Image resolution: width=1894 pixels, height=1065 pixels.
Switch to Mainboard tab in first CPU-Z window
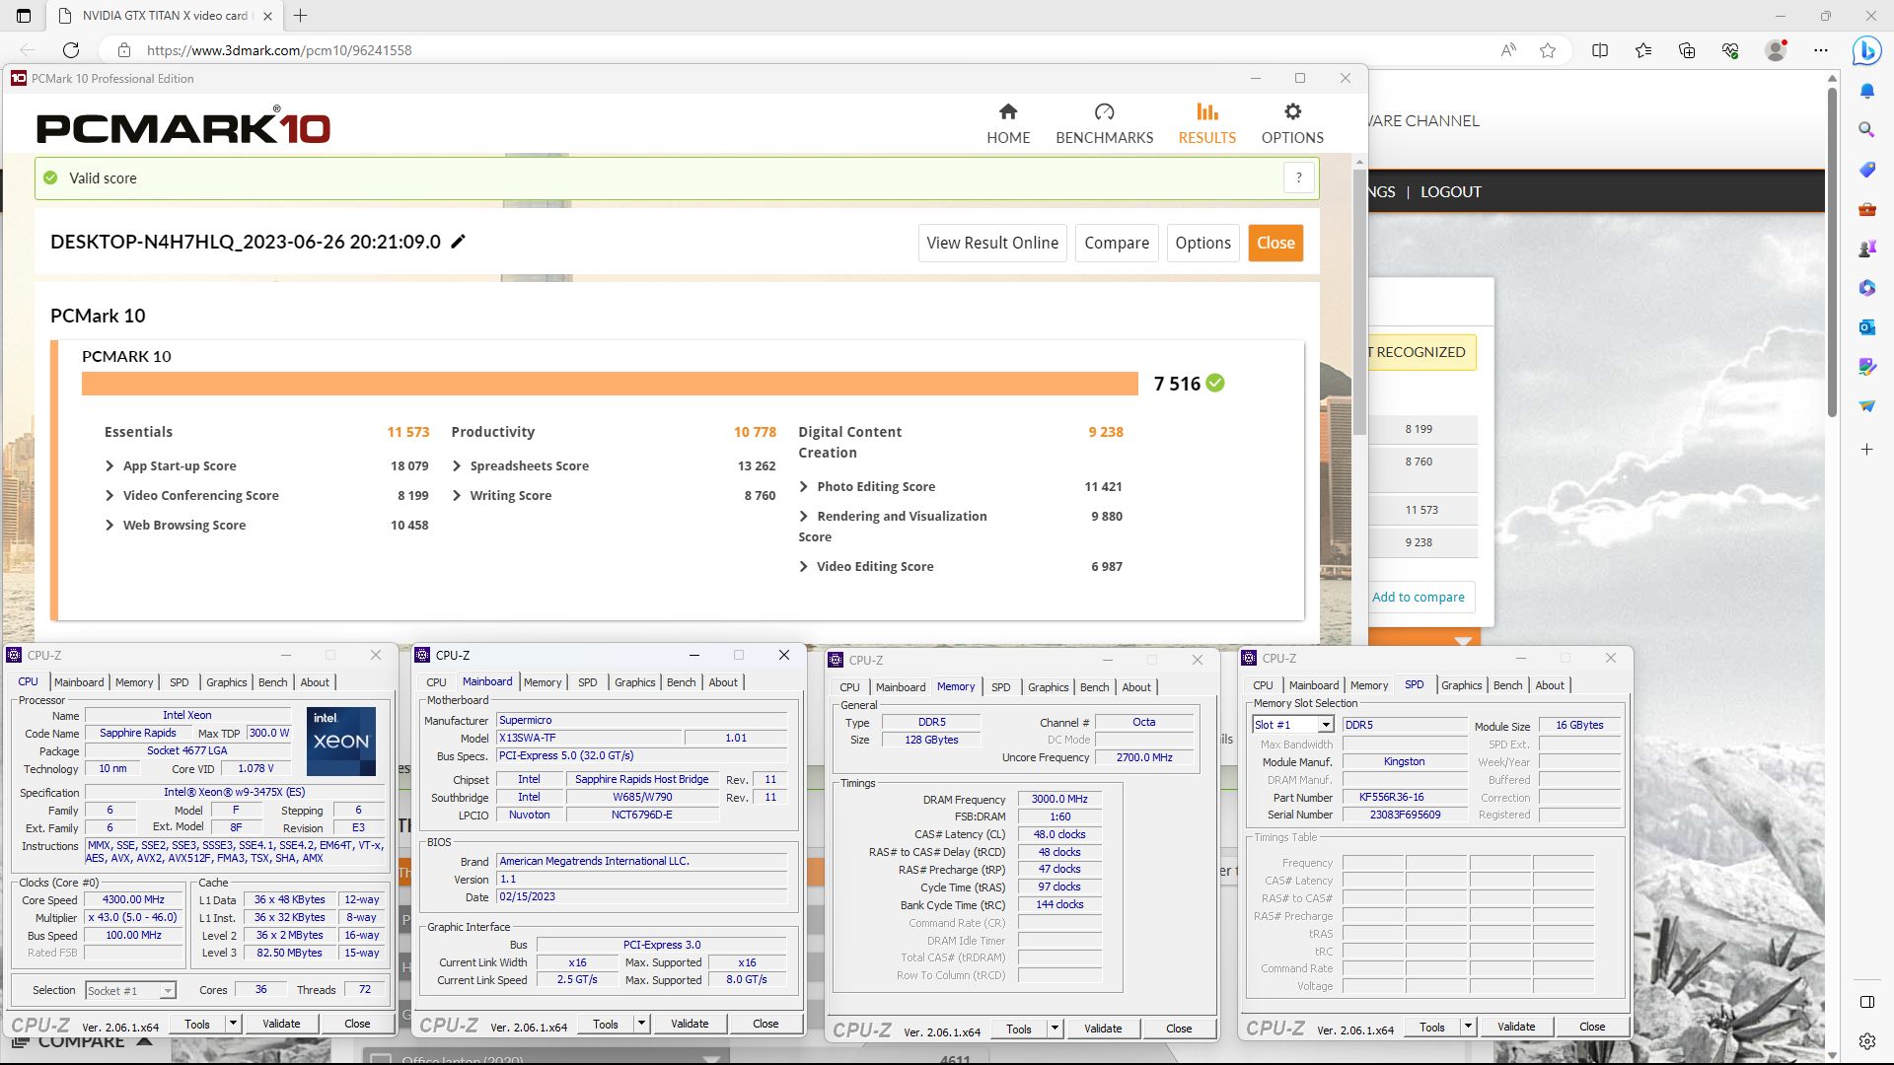click(79, 682)
